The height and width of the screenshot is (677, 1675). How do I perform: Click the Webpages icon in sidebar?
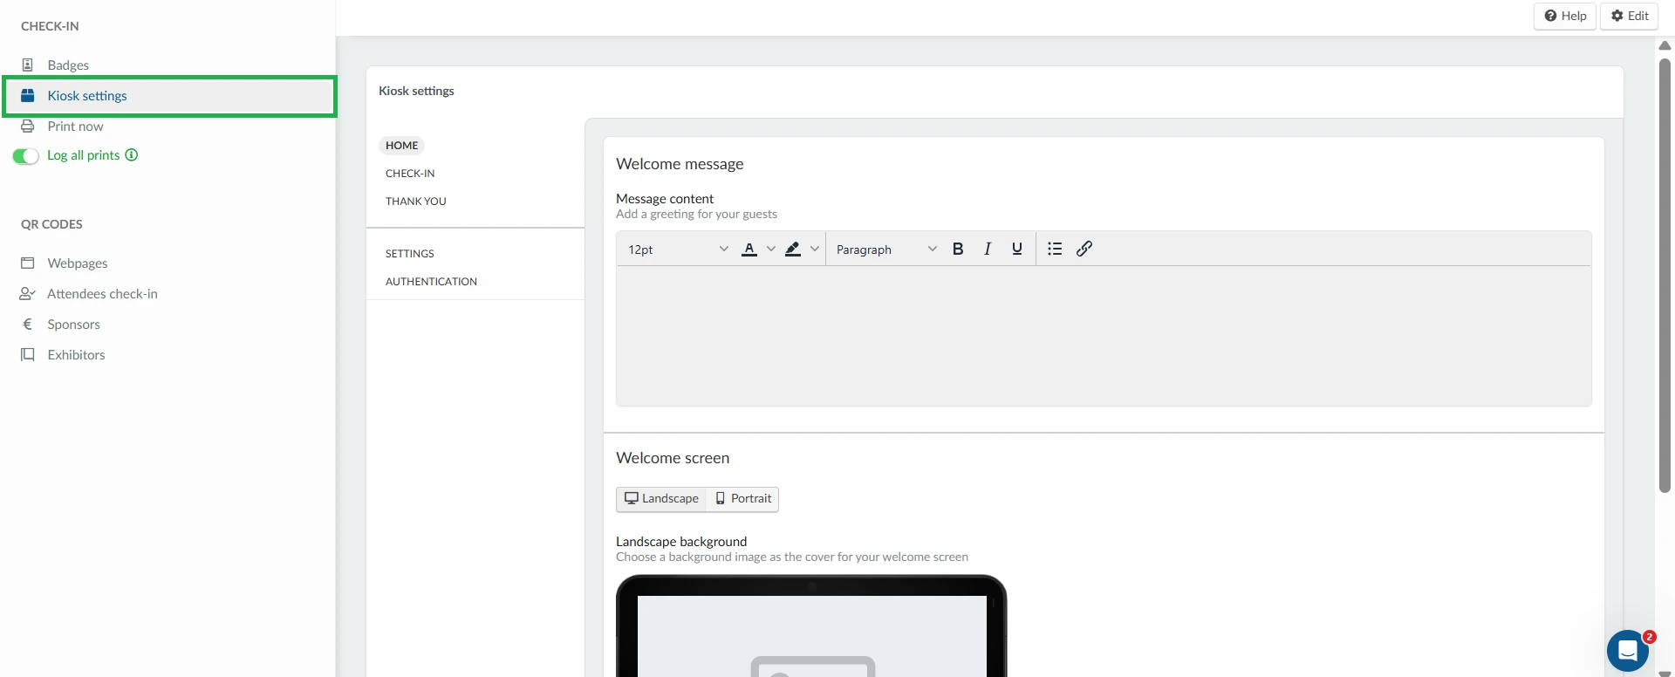coord(27,263)
